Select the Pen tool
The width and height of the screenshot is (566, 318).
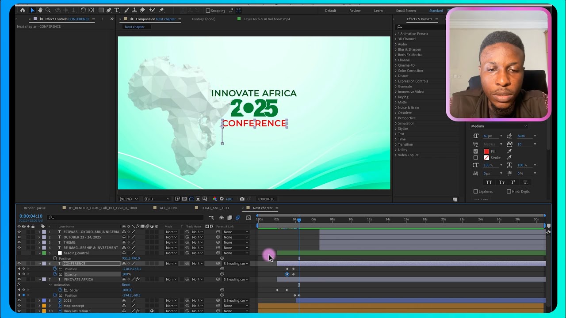(109, 10)
